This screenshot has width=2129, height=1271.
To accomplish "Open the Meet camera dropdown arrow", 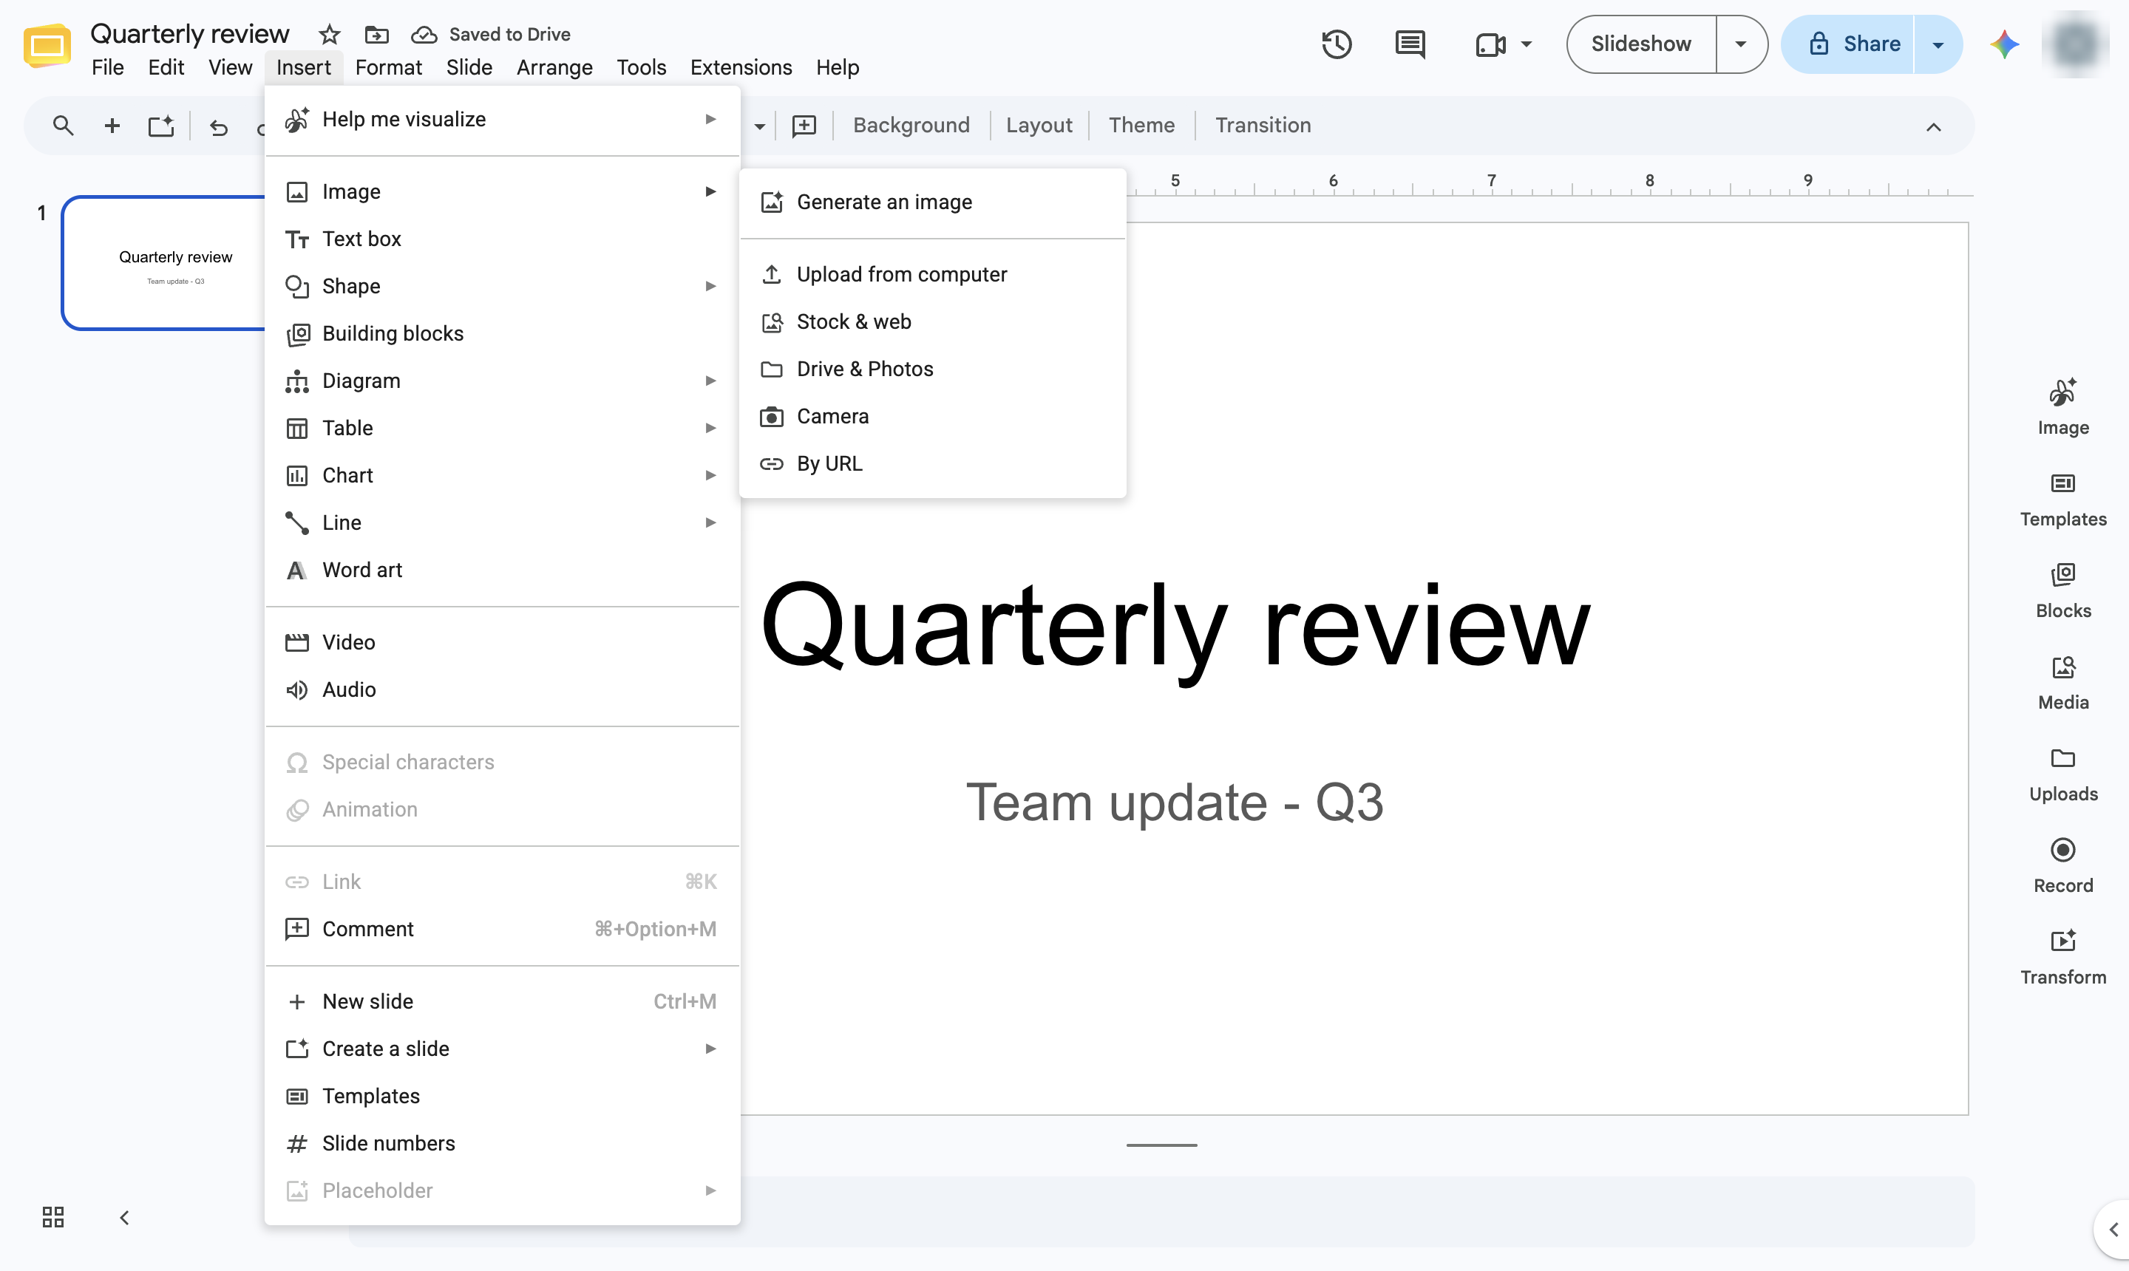I will pos(1527,44).
